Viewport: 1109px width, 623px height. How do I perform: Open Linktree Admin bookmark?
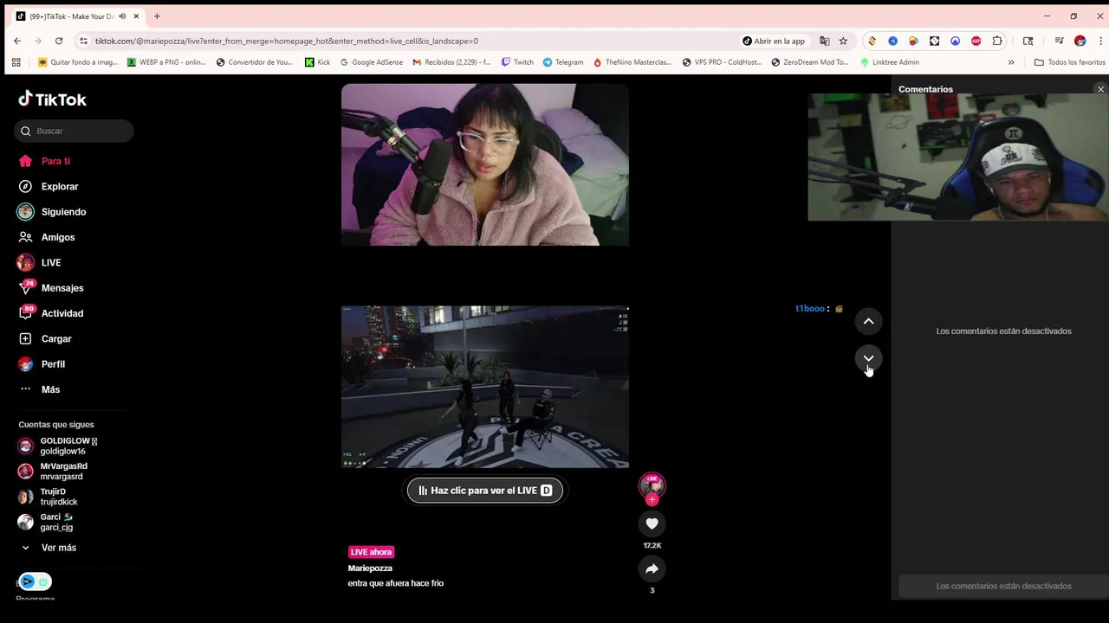[x=889, y=62]
